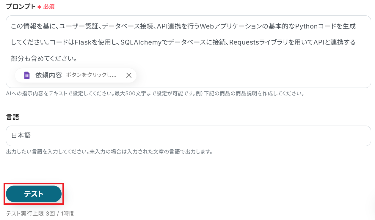Remove the 依頼内容 chip with the X
The image size is (375, 220).
point(129,75)
